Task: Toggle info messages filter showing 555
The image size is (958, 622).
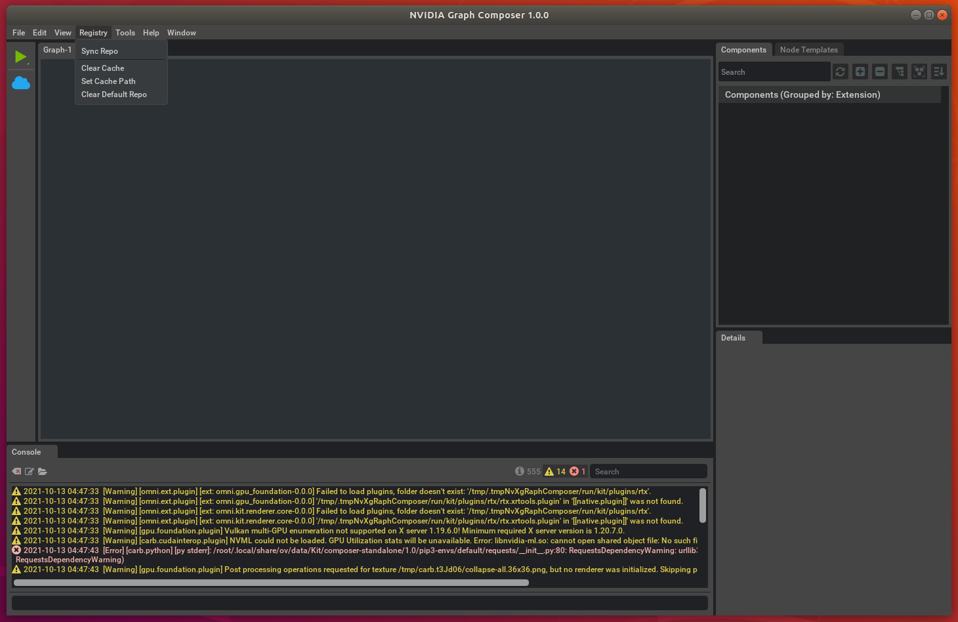Action: click(x=528, y=472)
